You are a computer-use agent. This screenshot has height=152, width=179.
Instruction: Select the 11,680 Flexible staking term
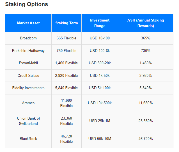pos(66,103)
